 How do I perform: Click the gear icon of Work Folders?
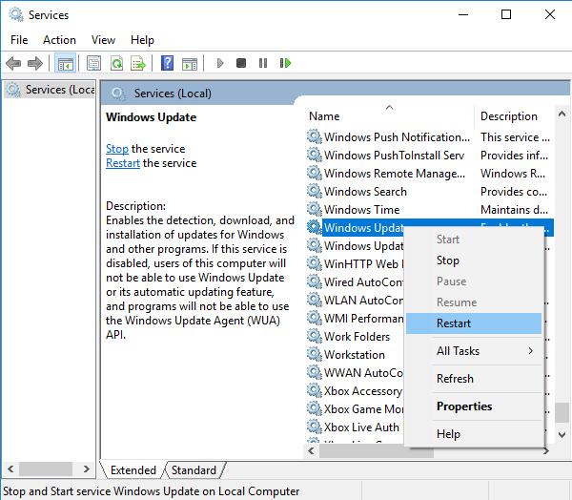pos(314,336)
